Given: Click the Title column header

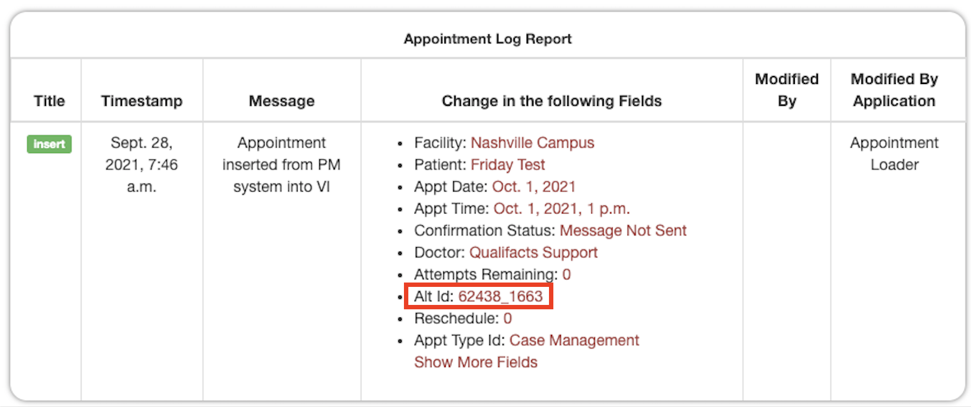Looking at the screenshot, I should (49, 101).
